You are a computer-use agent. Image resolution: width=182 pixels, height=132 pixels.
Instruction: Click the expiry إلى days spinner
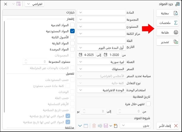click(x=93, y=111)
